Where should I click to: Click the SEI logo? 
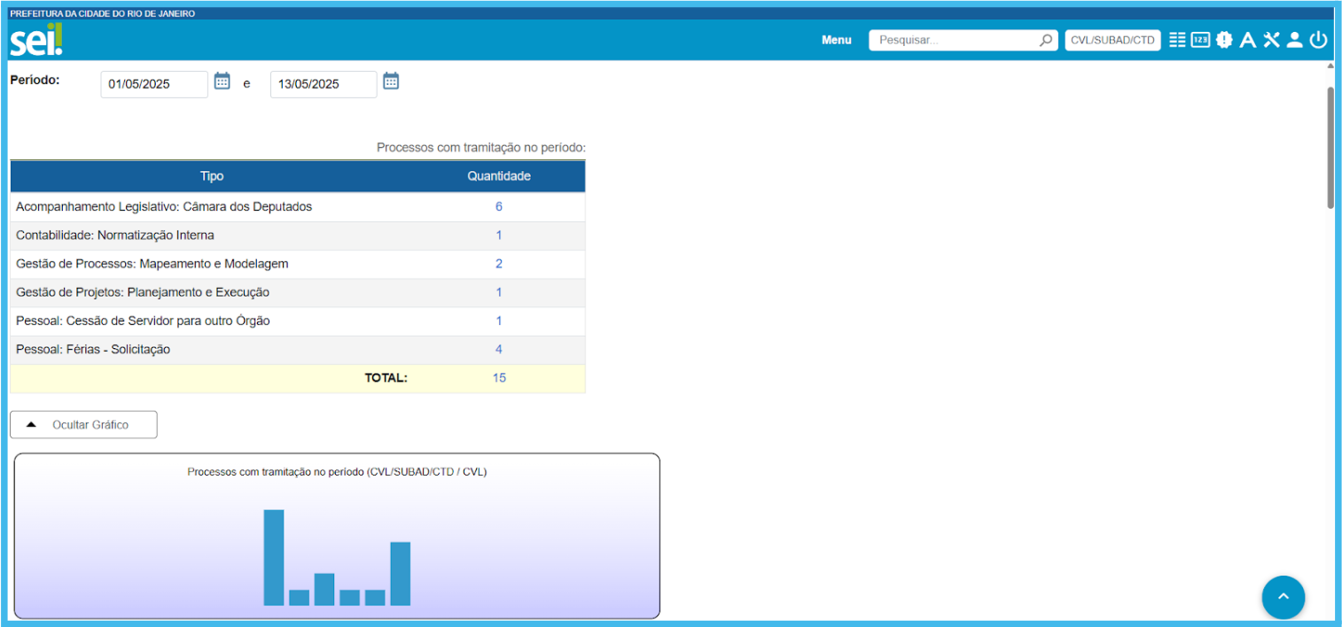click(36, 40)
